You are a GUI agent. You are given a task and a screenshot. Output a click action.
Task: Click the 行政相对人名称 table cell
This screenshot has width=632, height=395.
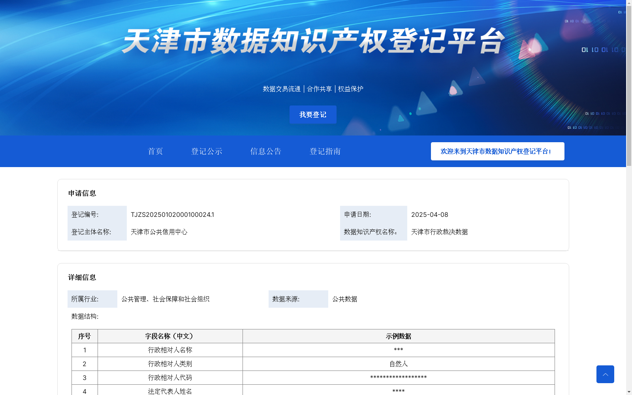170,350
